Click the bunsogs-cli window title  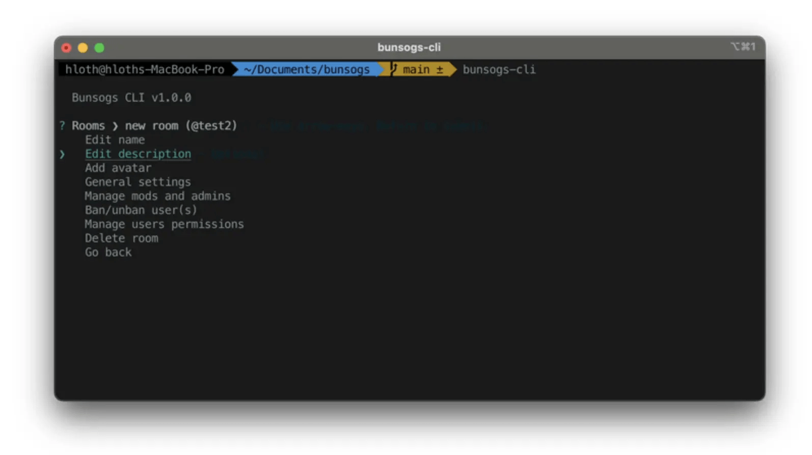tap(409, 47)
